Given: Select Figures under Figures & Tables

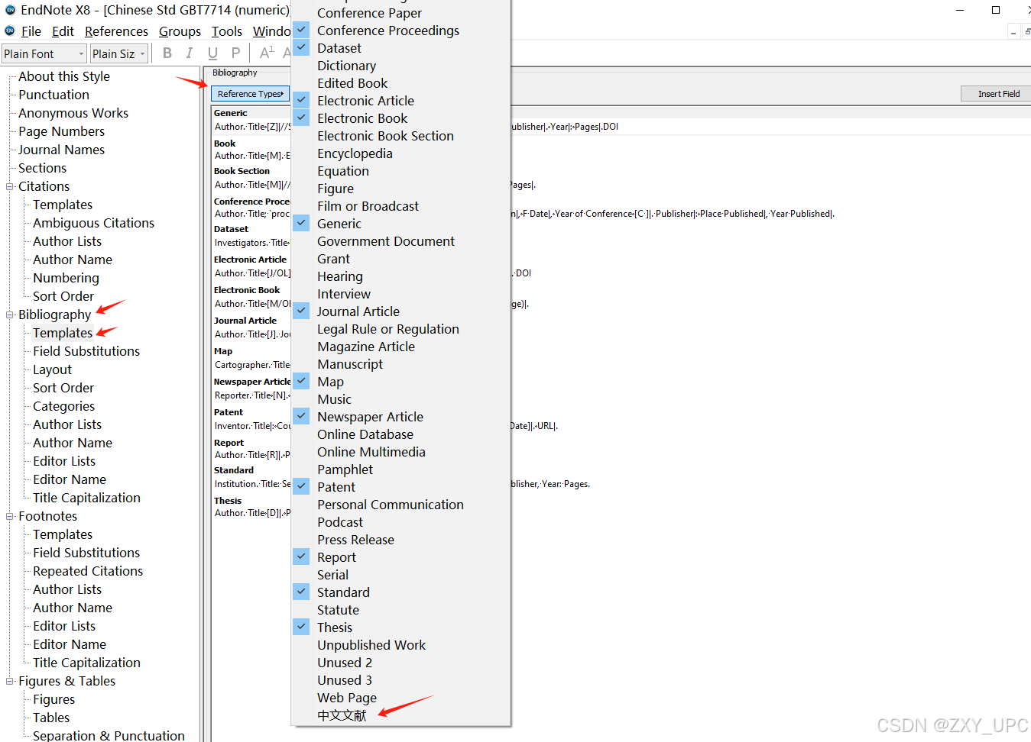Looking at the screenshot, I should tap(53, 699).
